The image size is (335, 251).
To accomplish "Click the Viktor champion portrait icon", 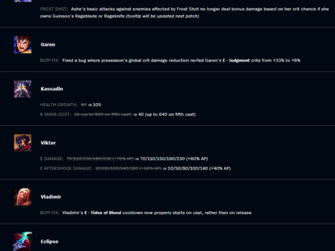I will click(x=23, y=143).
